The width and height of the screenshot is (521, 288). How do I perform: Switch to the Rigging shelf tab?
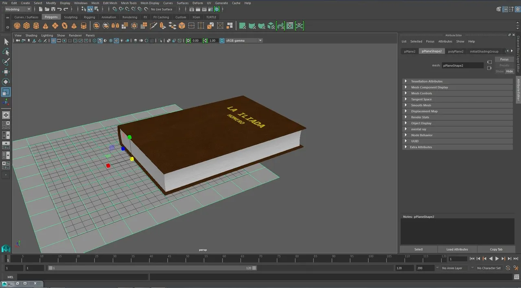point(89,17)
